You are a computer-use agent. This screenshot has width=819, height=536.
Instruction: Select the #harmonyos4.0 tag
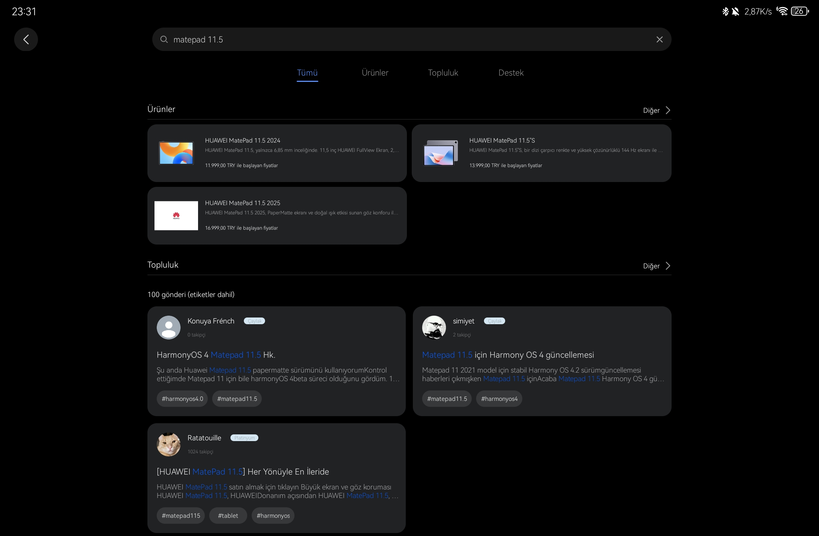click(x=182, y=399)
